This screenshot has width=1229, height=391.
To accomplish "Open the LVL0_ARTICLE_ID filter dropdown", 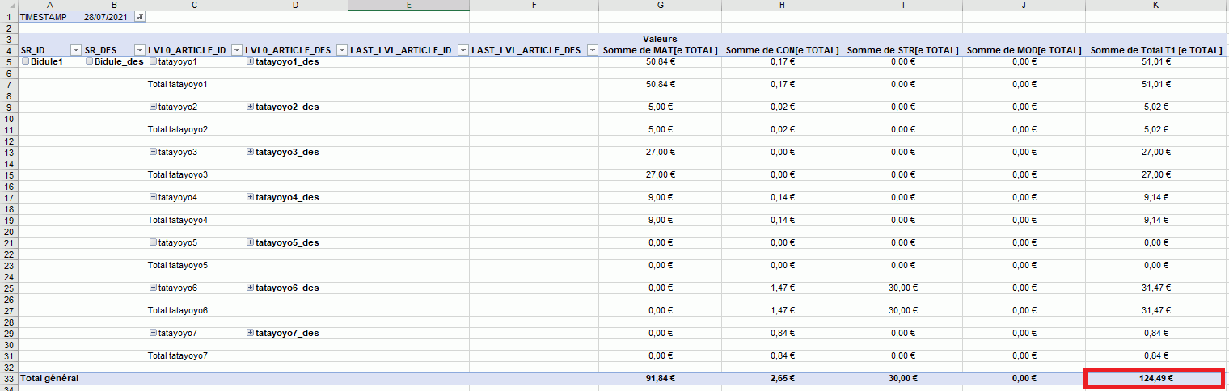I will click(236, 50).
